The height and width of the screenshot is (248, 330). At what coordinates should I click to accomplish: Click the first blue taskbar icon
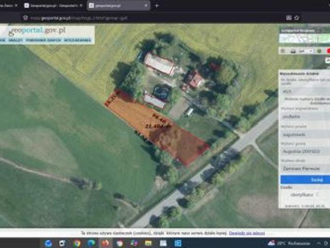pyautogui.click(x=49, y=243)
